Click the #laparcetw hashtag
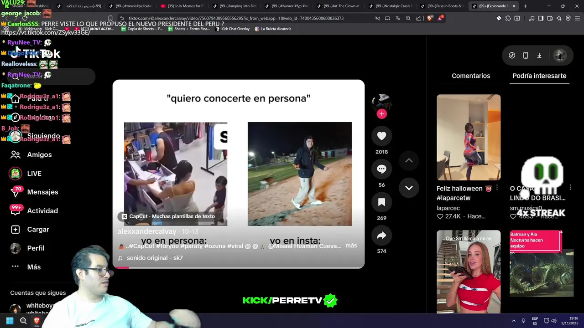 [454, 198]
